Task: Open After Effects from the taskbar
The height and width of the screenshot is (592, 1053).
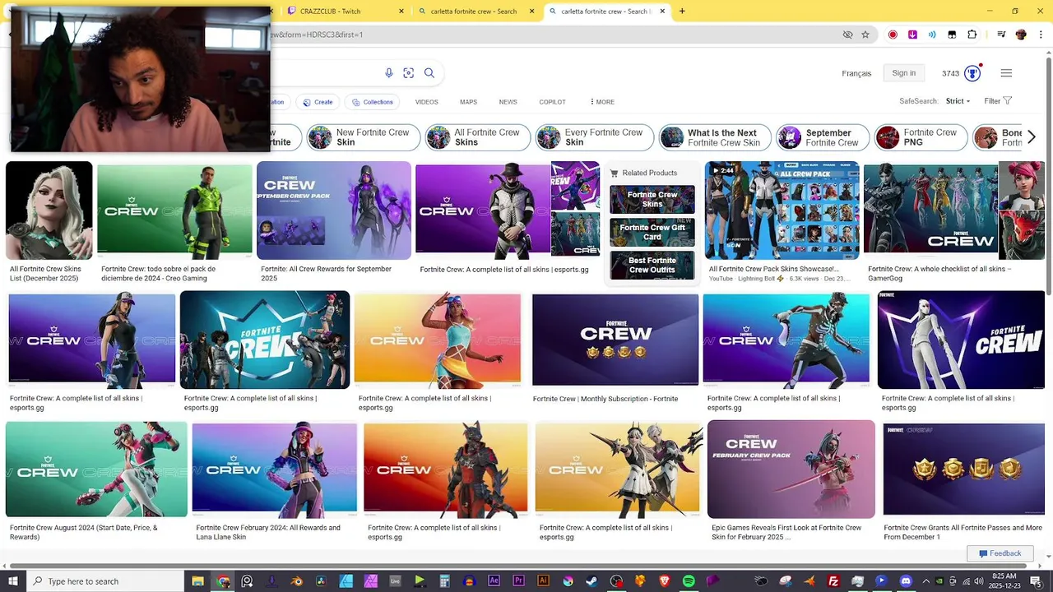Action: [x=494, y=581]
